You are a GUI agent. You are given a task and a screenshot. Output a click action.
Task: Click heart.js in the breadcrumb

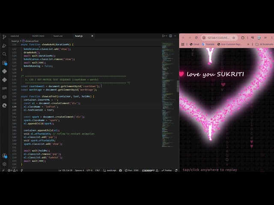(15, 41)
